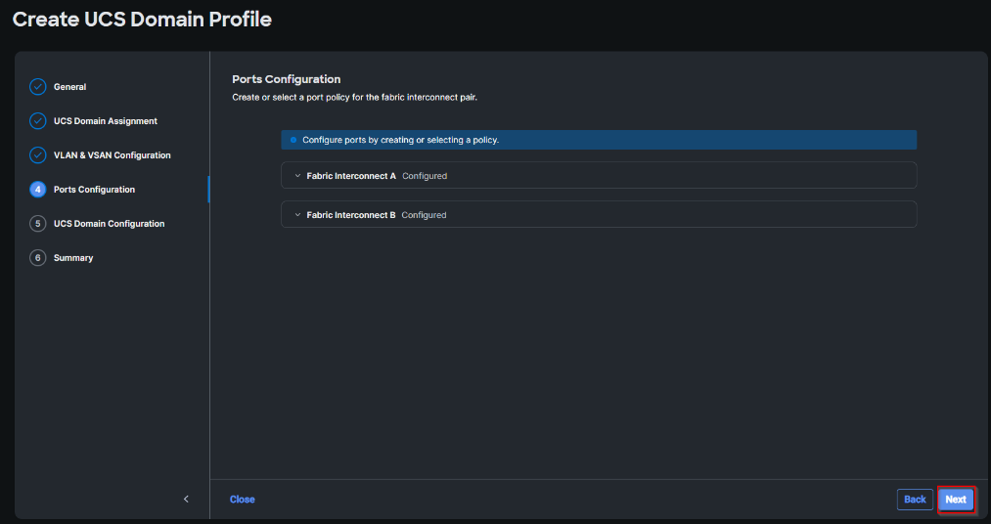Click the UCS Domain Assignment checkmark icon
The width and height of the screenshot is (991, 524).
(38, 121)
